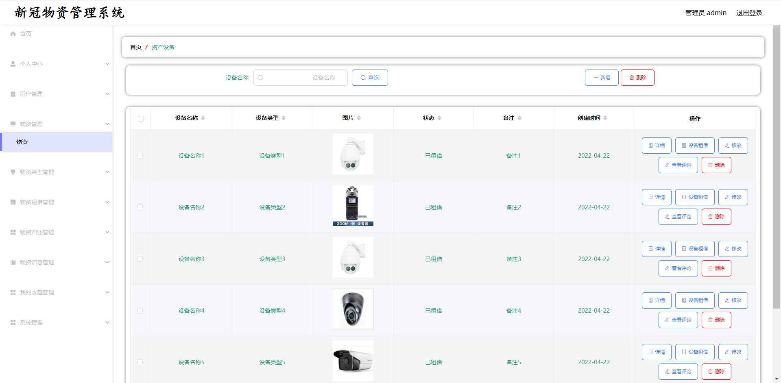Select the checkbox for 设备名称3 row
The image size is (781, 383).
140,259
